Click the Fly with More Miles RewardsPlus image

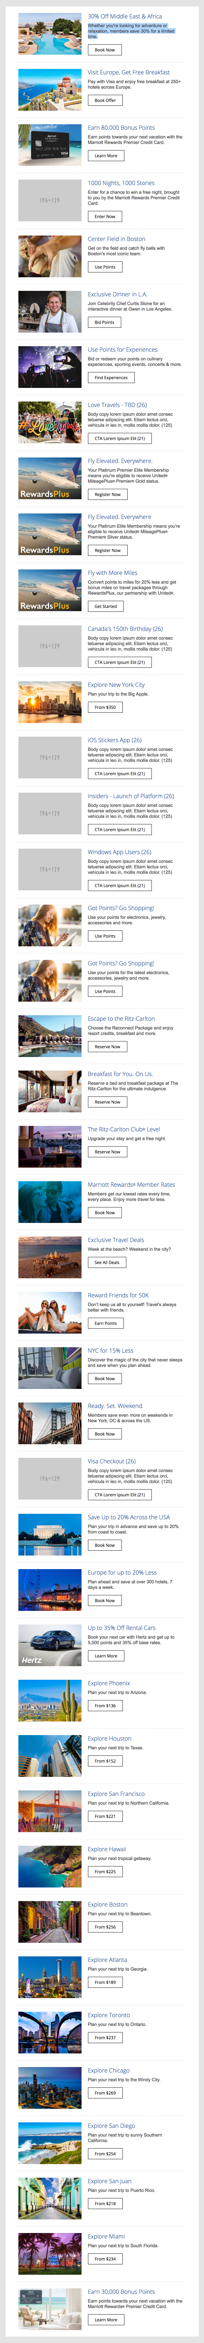[50, 589]
